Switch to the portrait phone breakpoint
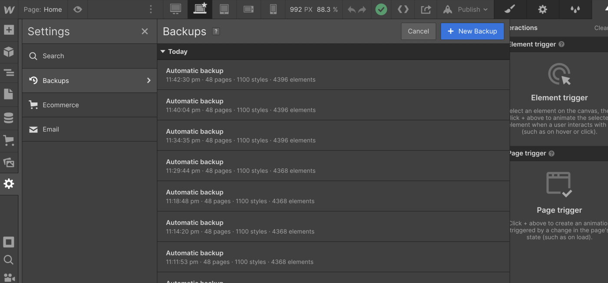This screenshot has height=283, width=608. click(x=273, y=9)
